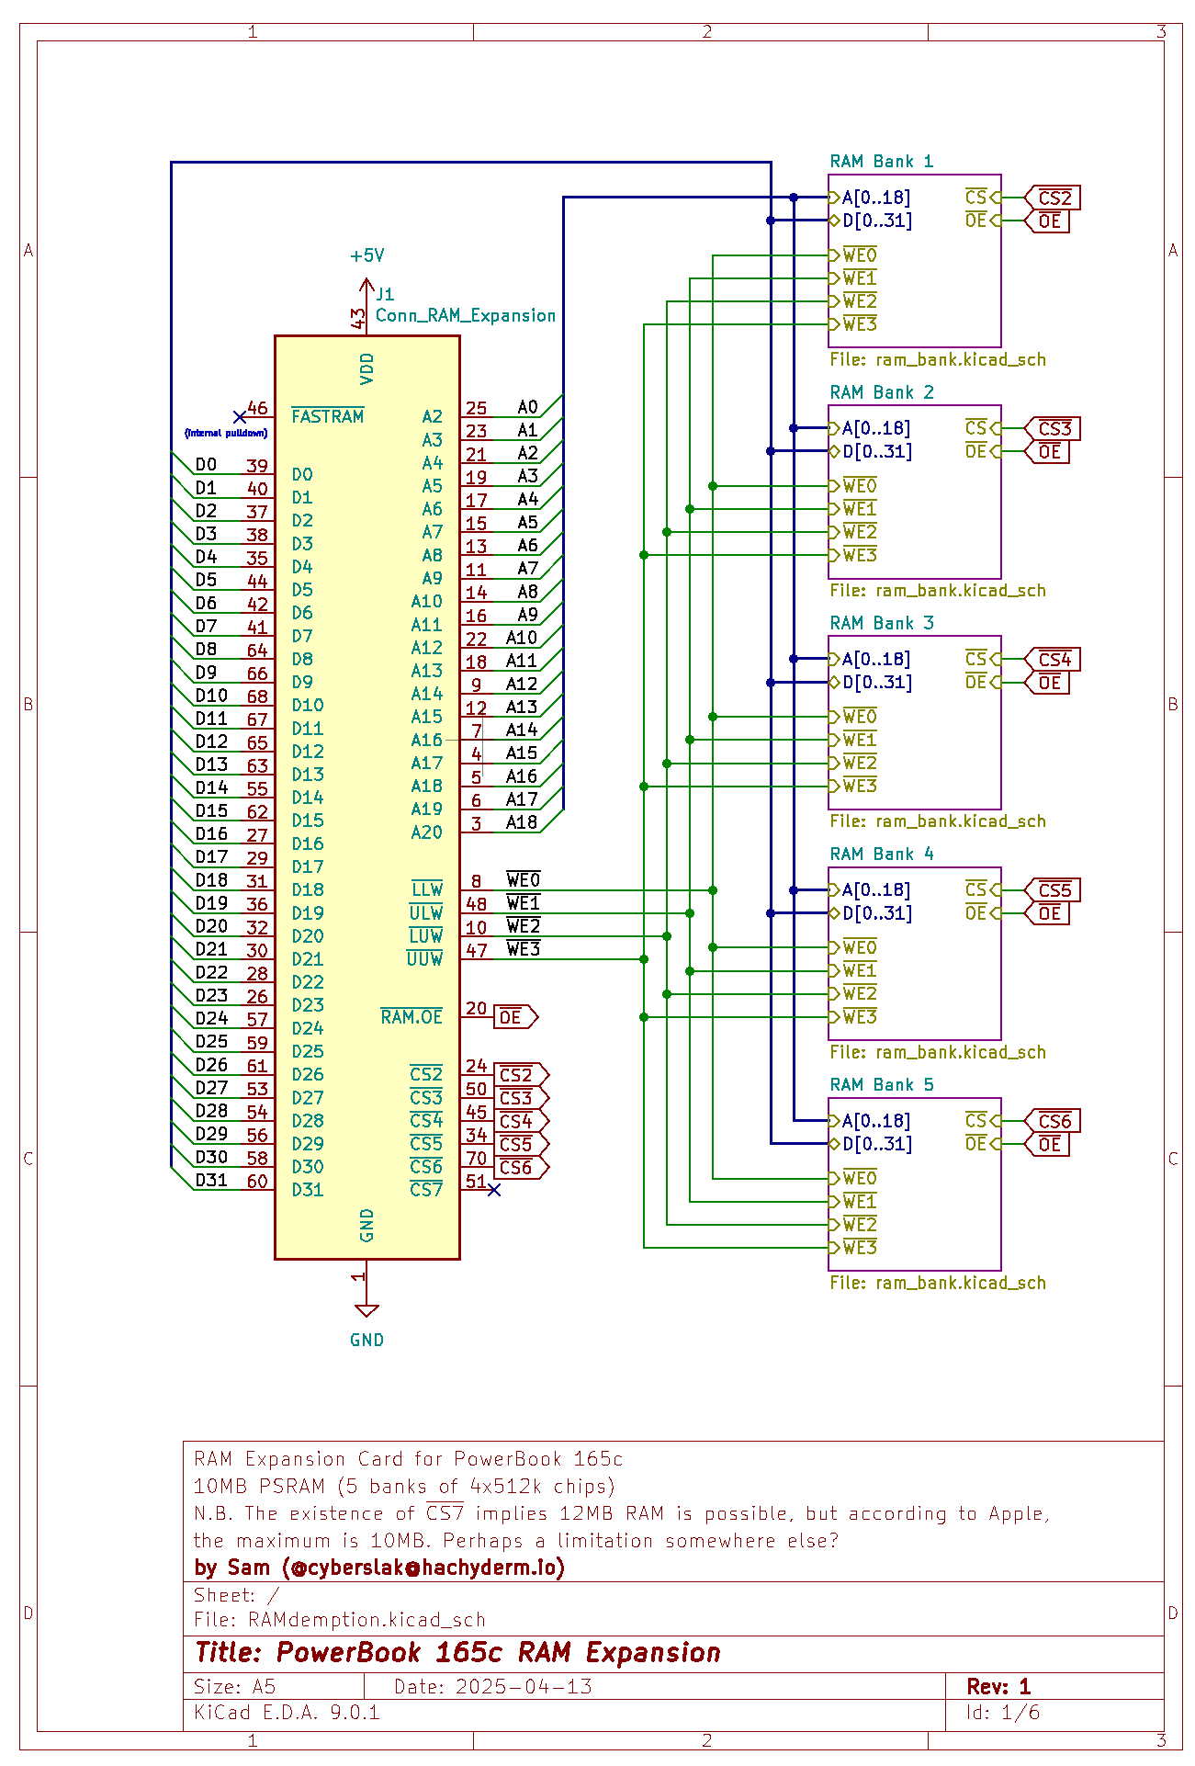Select the no-connect X marker at CS7 pin 51
This screenshot has height=1766, width=1195.
coord(494,1190)
